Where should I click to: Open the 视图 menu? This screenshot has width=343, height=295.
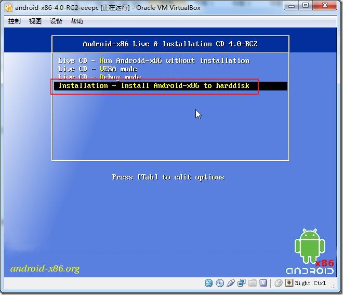(35, 21)
